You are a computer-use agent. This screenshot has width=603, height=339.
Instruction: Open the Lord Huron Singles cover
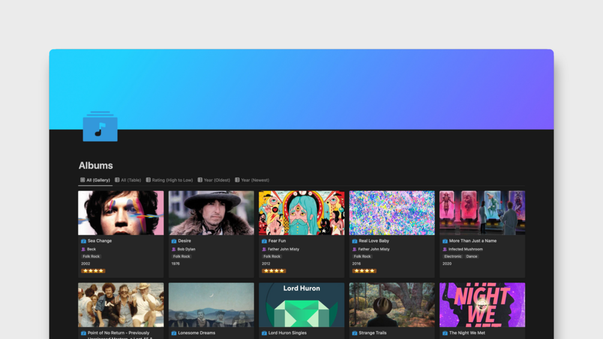click(301, 305)
